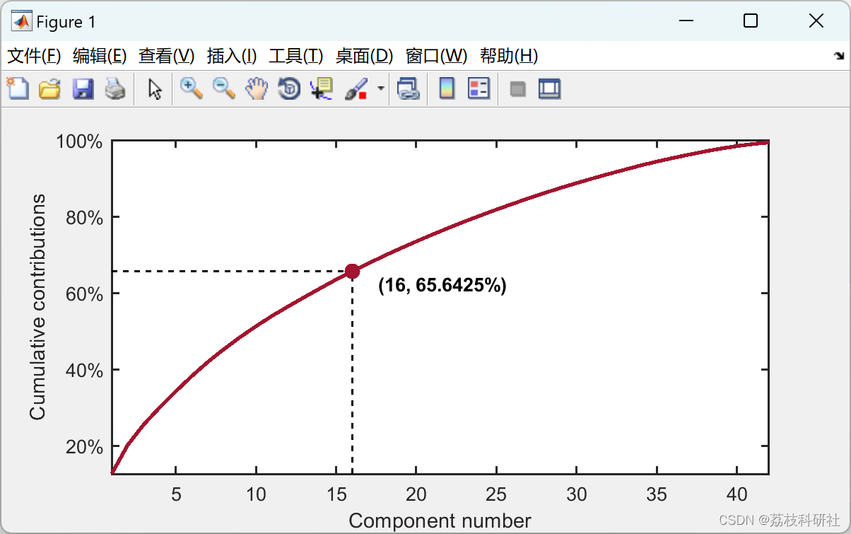Viewport: 851px width, 534px height.
Task: Open the 编辑(E) menu
Action: click(x=100, y=56)
